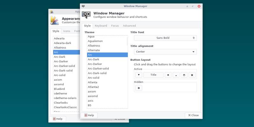Screen dimensions: 254x127
Task: Click the shade up-arrow button in Active layout
Action: point(168,75)
